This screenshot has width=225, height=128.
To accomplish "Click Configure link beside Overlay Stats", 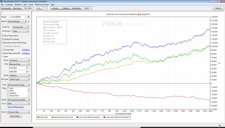I will (26, 50).
